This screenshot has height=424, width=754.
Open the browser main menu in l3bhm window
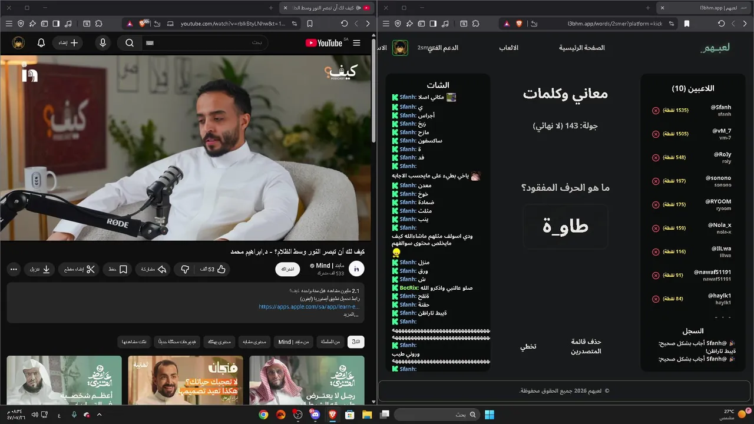coord(386,24)
